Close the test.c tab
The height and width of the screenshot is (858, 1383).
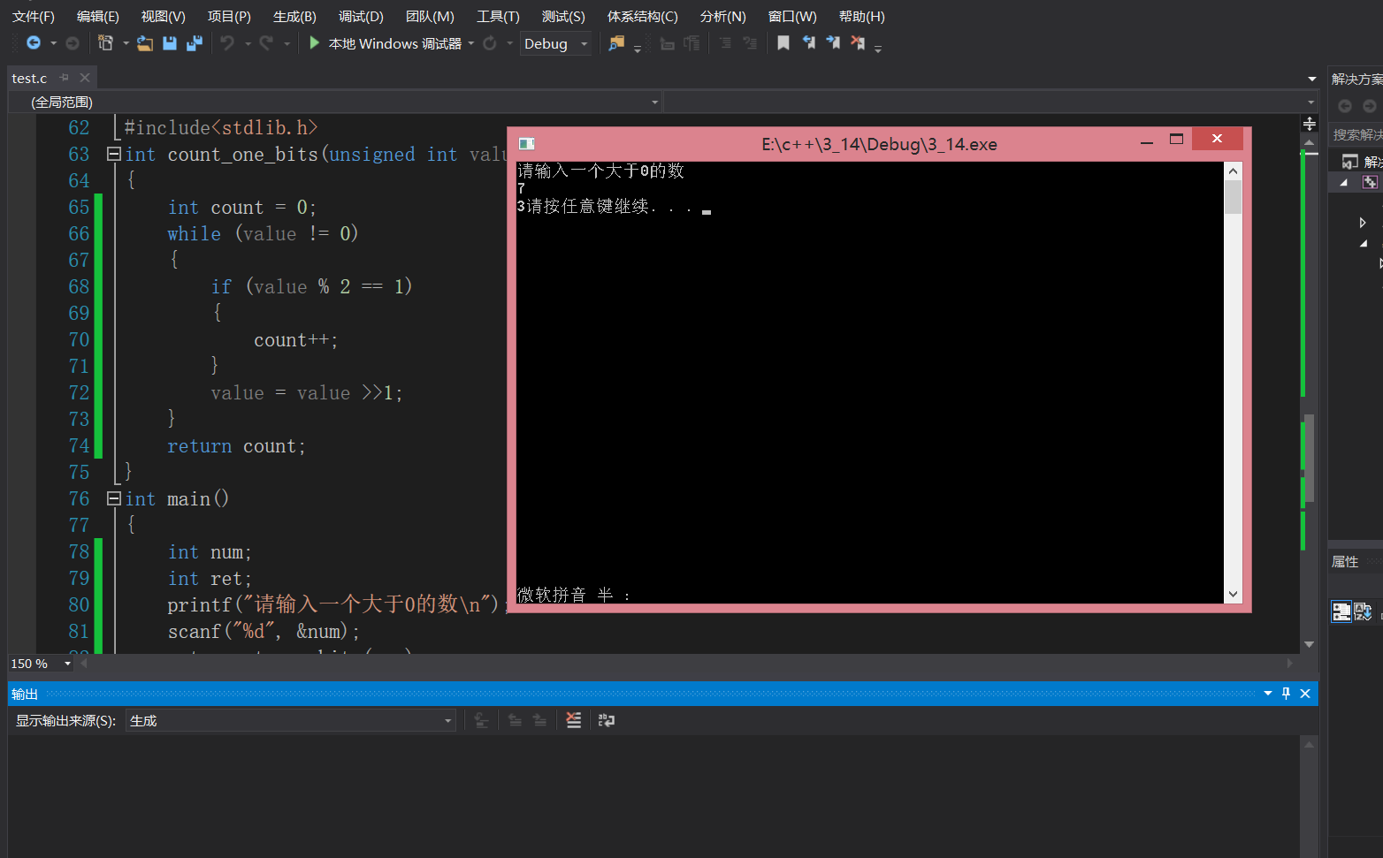[x=85, y=78]
